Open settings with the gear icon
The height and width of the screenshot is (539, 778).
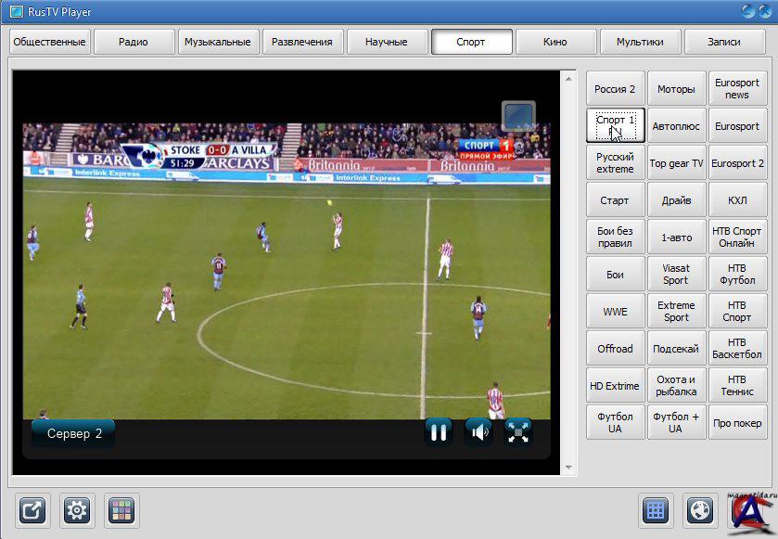(78, 510)
